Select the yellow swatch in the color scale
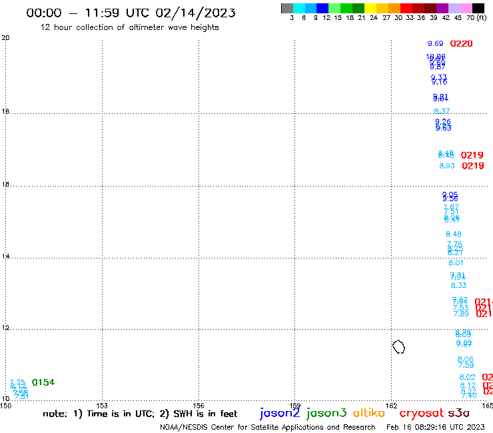The image size is (493, 433). (x=370, y=8)
